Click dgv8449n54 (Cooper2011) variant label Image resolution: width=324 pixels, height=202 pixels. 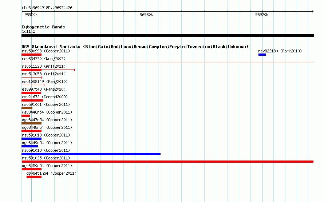pos(47,143)
